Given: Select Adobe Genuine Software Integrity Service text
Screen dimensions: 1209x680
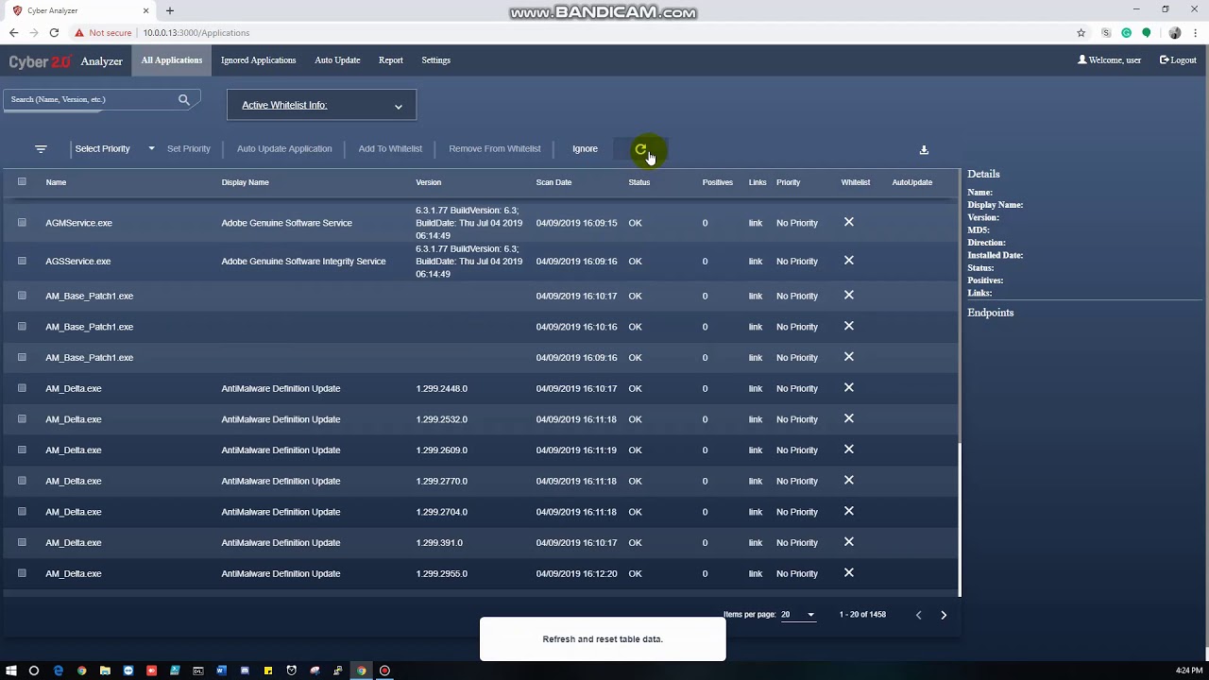Looking at the screenshot, I should [303, 261].
